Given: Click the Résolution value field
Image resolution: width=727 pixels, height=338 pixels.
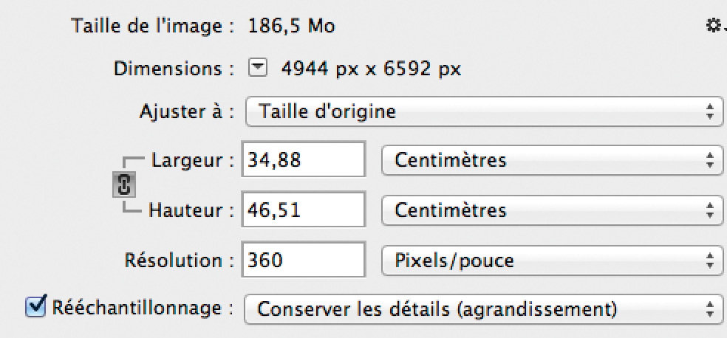Looking at the screenshot, I should pos(304,260).
